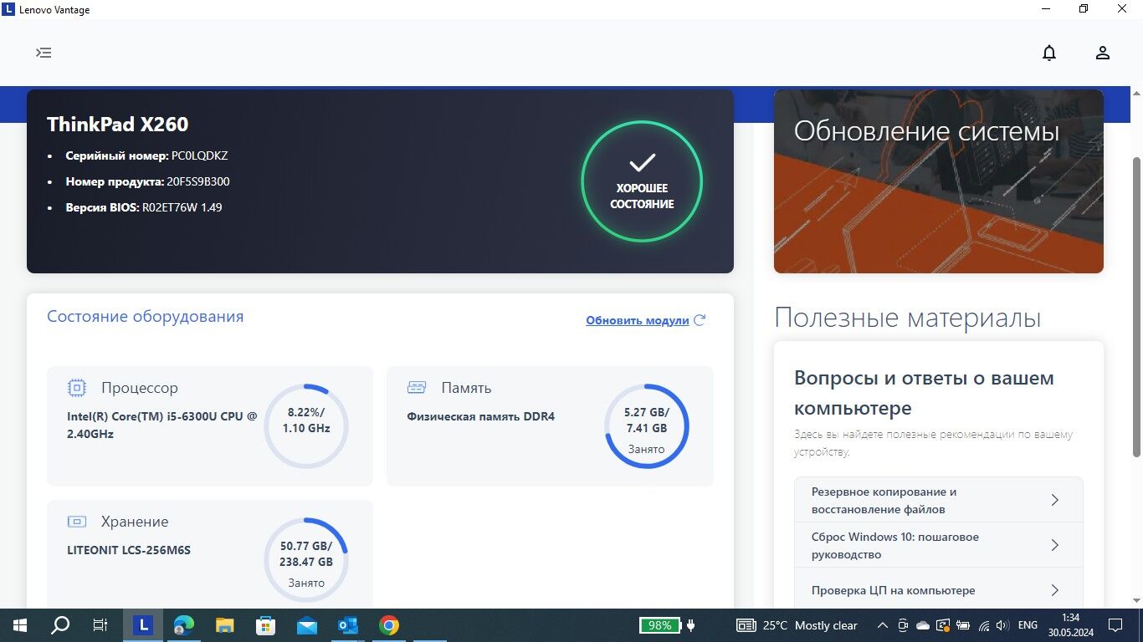Click the 98% battery gauge on the taskbar
Screen dimensions: 1143x642
(x=659, y=625)
